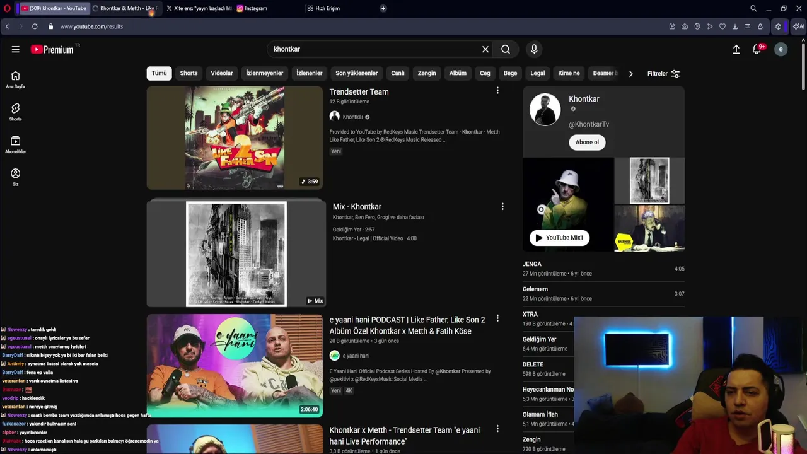Select the Shorts filter chip

pos(189,73)
